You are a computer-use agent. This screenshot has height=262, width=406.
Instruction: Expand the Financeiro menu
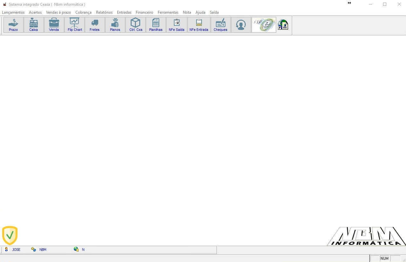pos(144,12)
